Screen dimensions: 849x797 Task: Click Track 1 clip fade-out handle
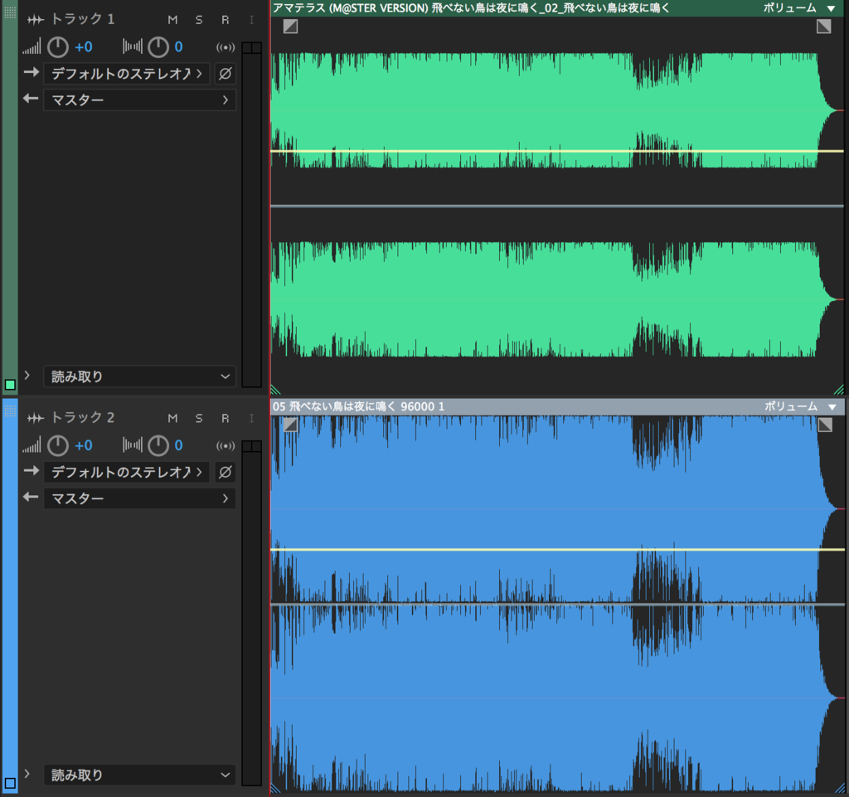click(x=823, y=26)
